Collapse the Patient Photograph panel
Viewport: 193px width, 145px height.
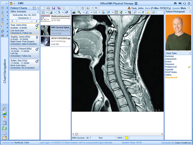pos(190,12)
